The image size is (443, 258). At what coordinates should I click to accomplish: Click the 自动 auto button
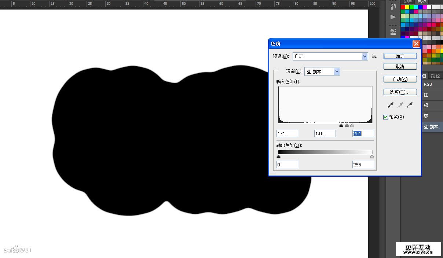400,80
